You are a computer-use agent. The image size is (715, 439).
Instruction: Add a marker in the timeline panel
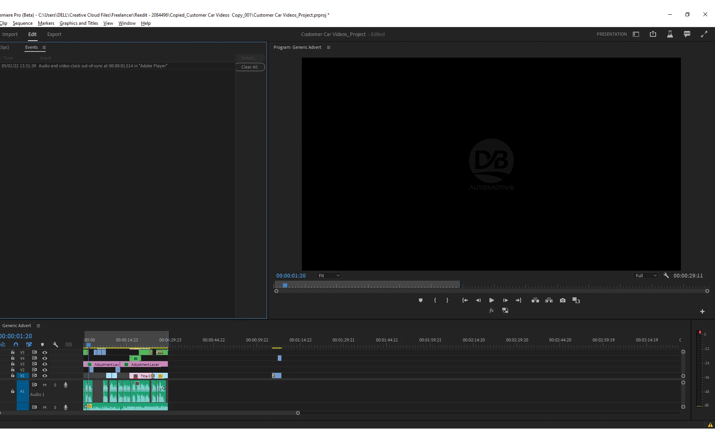42,345
